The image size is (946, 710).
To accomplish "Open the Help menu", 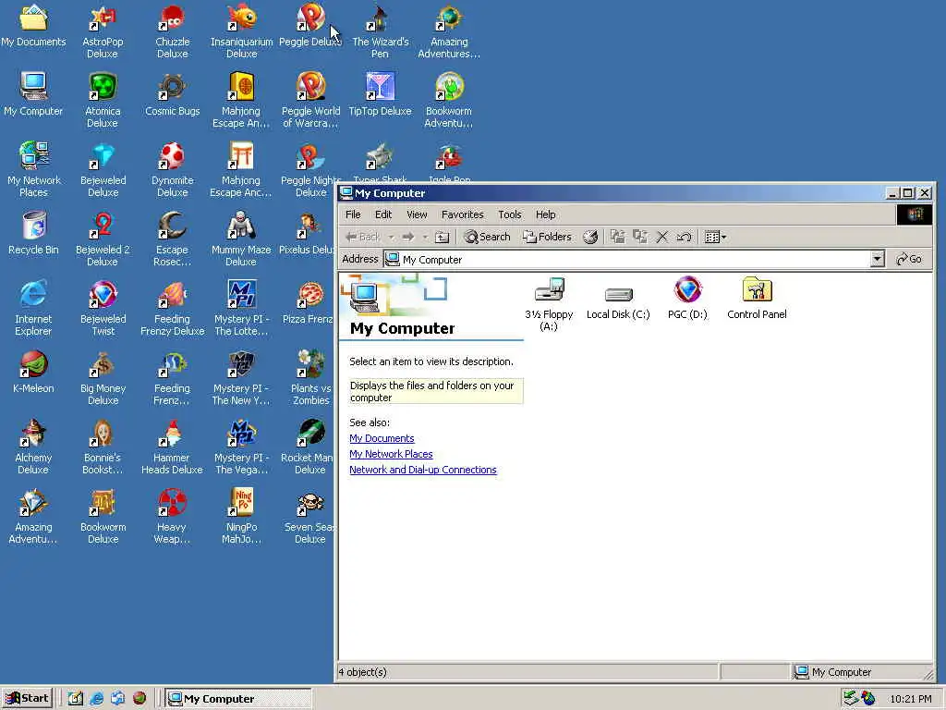I will pos(545,214).
